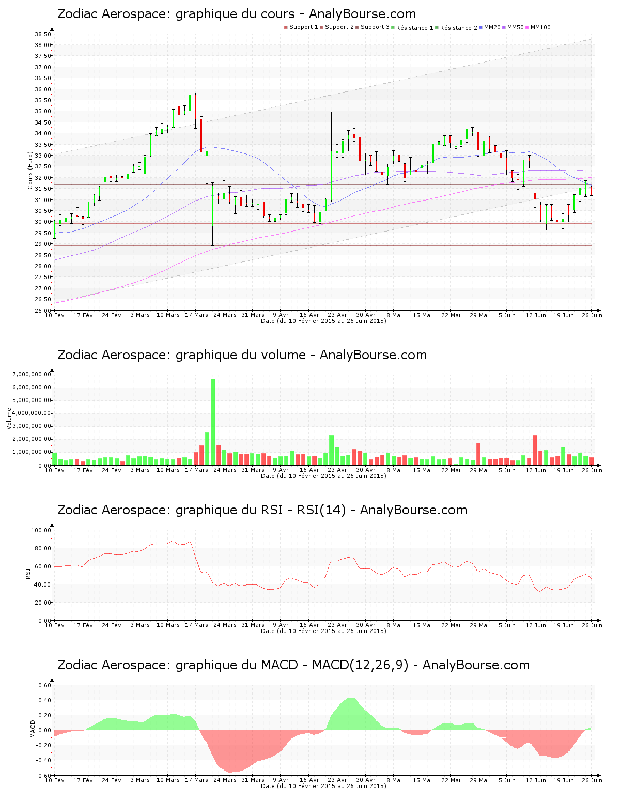Click '24 Mars' on the volume chart axis
Screen dimensions: 620x801
coord(225,470)
